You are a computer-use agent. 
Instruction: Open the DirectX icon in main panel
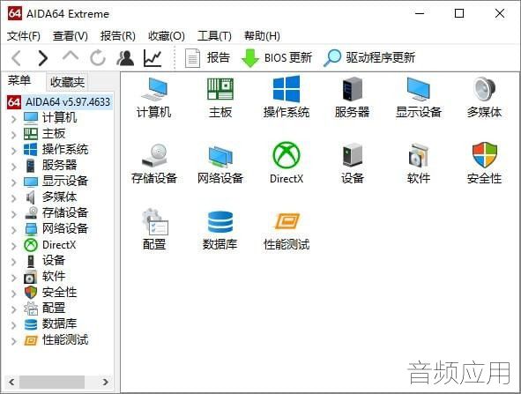[x=287, y=155]
